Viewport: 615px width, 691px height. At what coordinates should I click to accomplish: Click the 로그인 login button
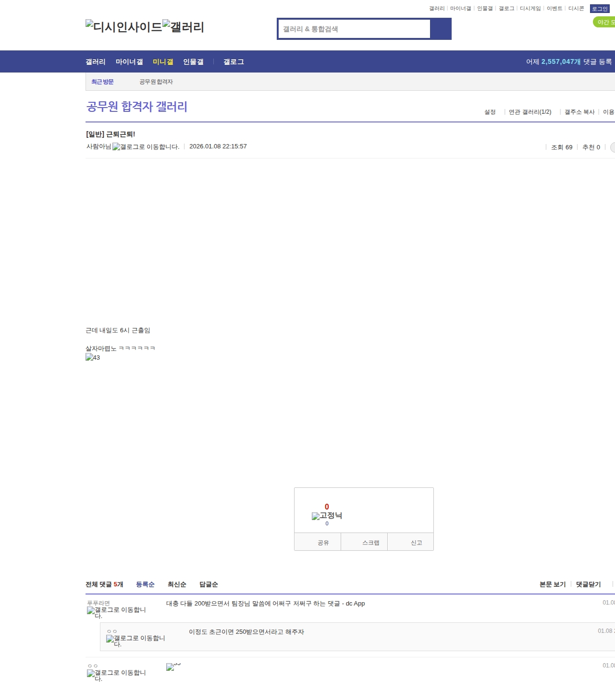[x=600, y=9]
